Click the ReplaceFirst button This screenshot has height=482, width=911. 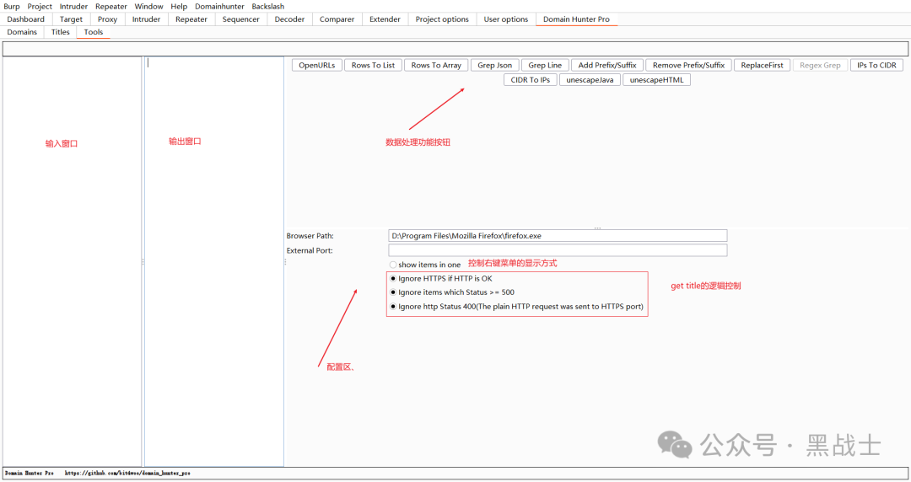(762, 65)
